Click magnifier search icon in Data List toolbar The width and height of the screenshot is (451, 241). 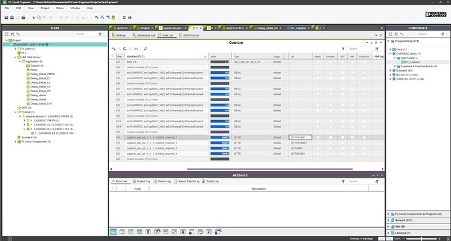145,49
